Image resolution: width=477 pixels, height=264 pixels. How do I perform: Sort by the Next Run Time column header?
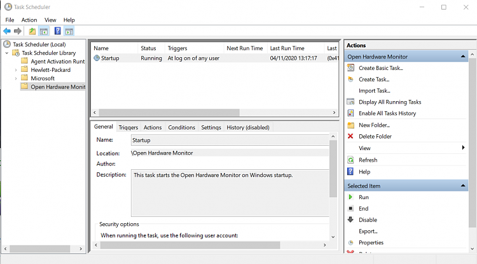tap(245, 48)
